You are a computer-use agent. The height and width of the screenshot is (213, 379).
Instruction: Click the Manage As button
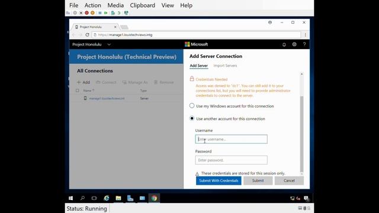coord(135,82)
